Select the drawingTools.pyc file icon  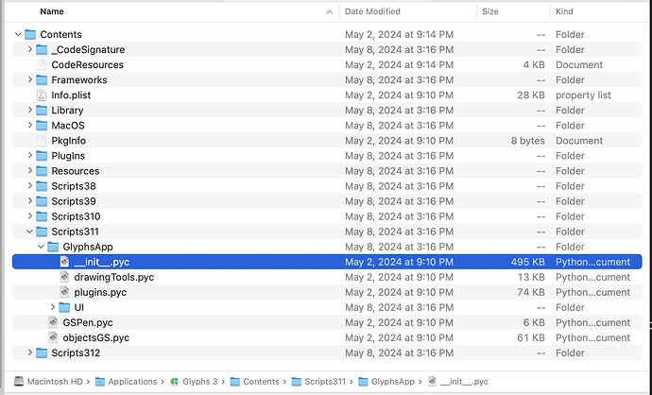click(x=64, y=277)
